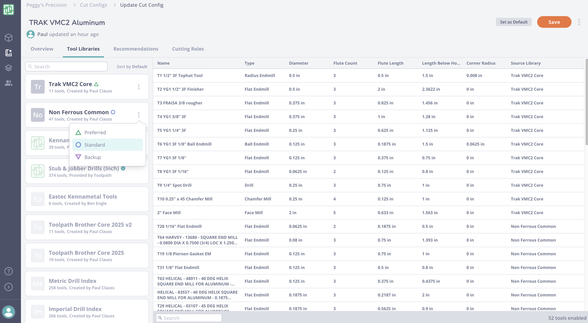Set Non Ferrous Common status to Preferred

tap(95, 132)
